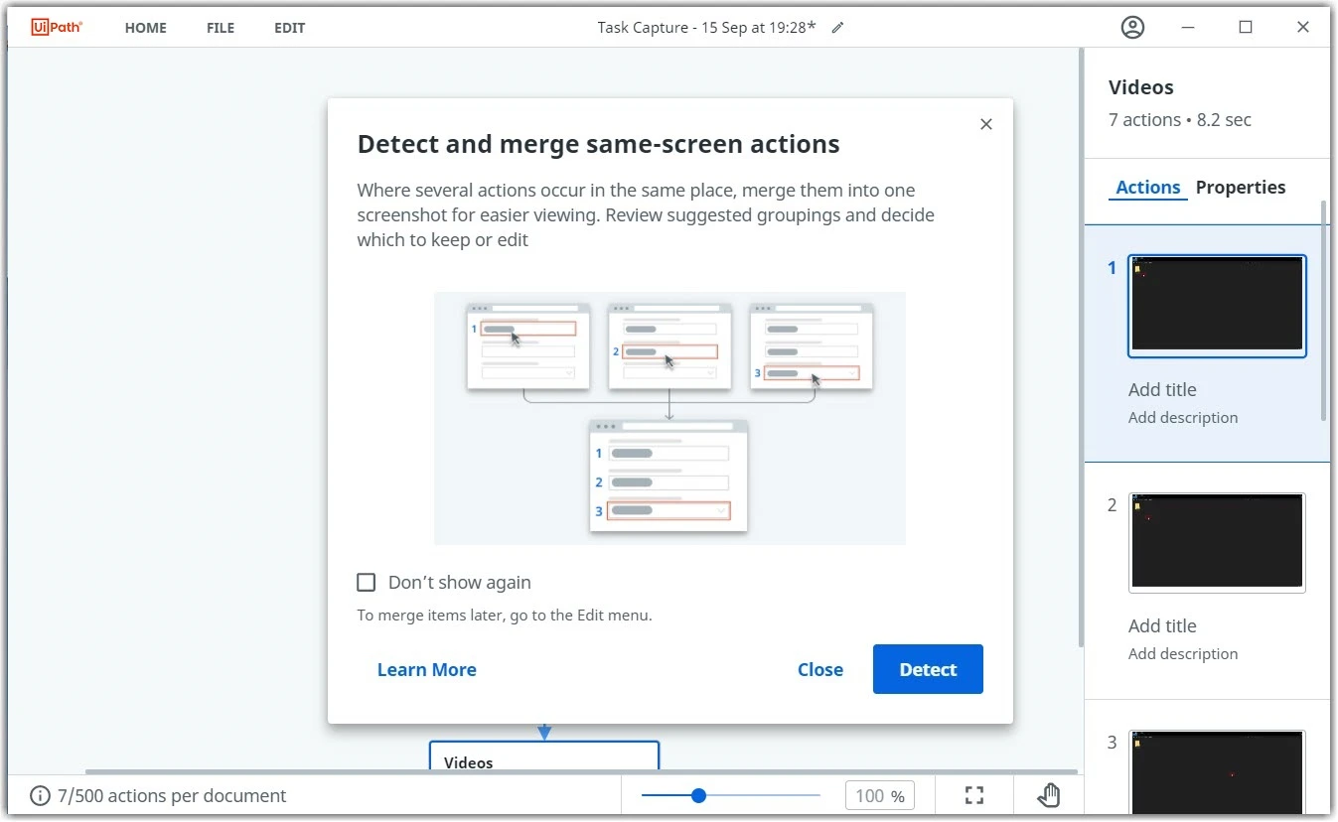
Task: Click Close in the dialog
Action: click(820, 669)
